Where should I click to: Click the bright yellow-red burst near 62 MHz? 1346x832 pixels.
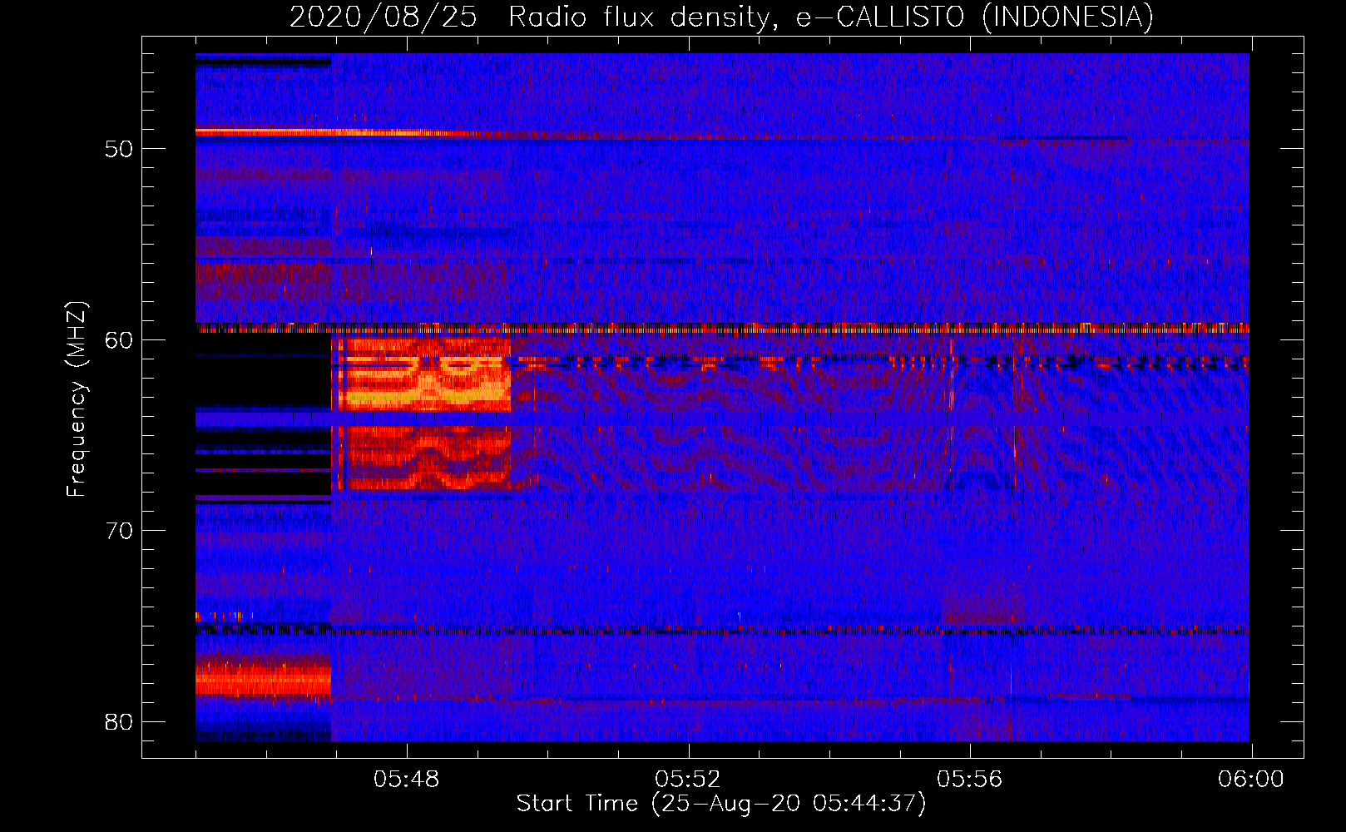pos(423,374)
